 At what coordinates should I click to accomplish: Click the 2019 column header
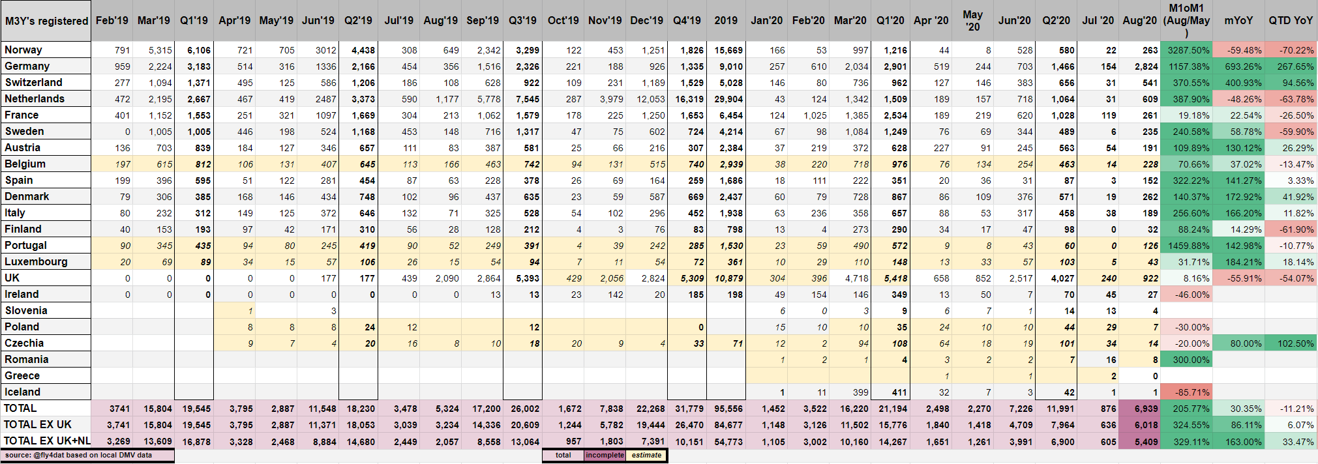tap(726, 21)
